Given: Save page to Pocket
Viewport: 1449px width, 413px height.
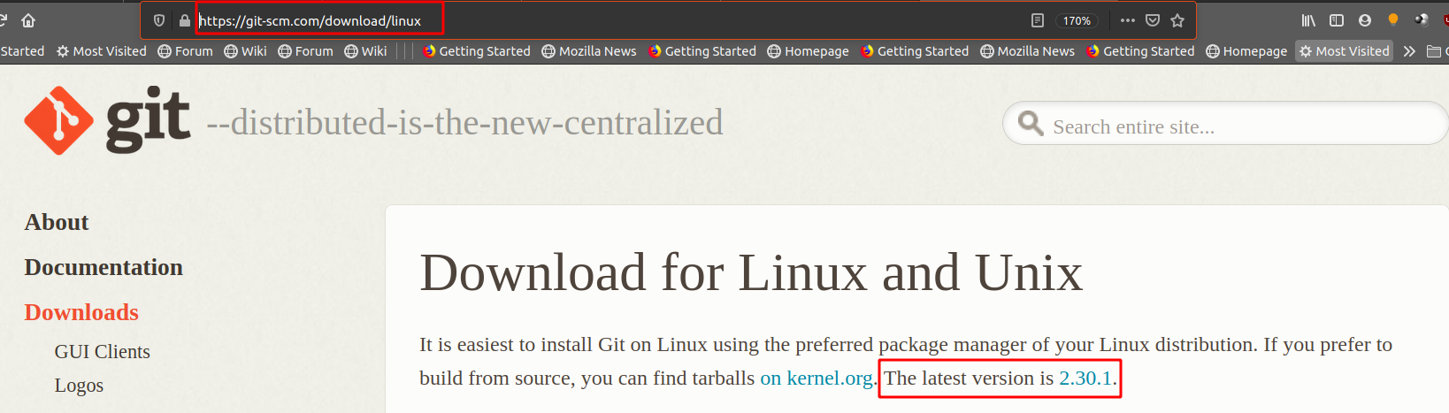Looking at the screenshot, I should 1153,20.
